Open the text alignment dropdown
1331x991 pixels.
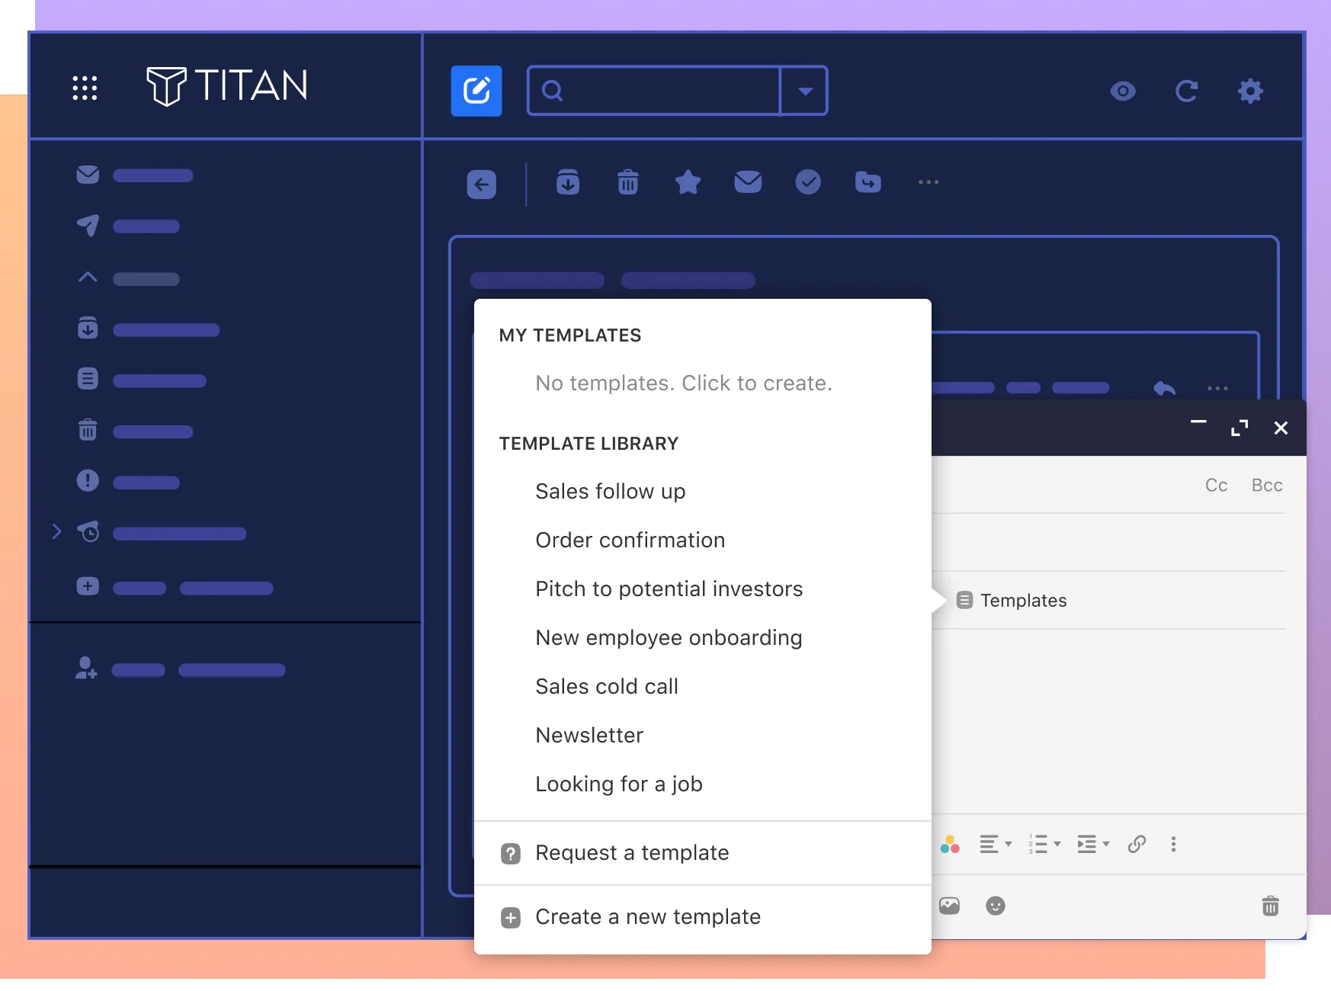(996, 844)
